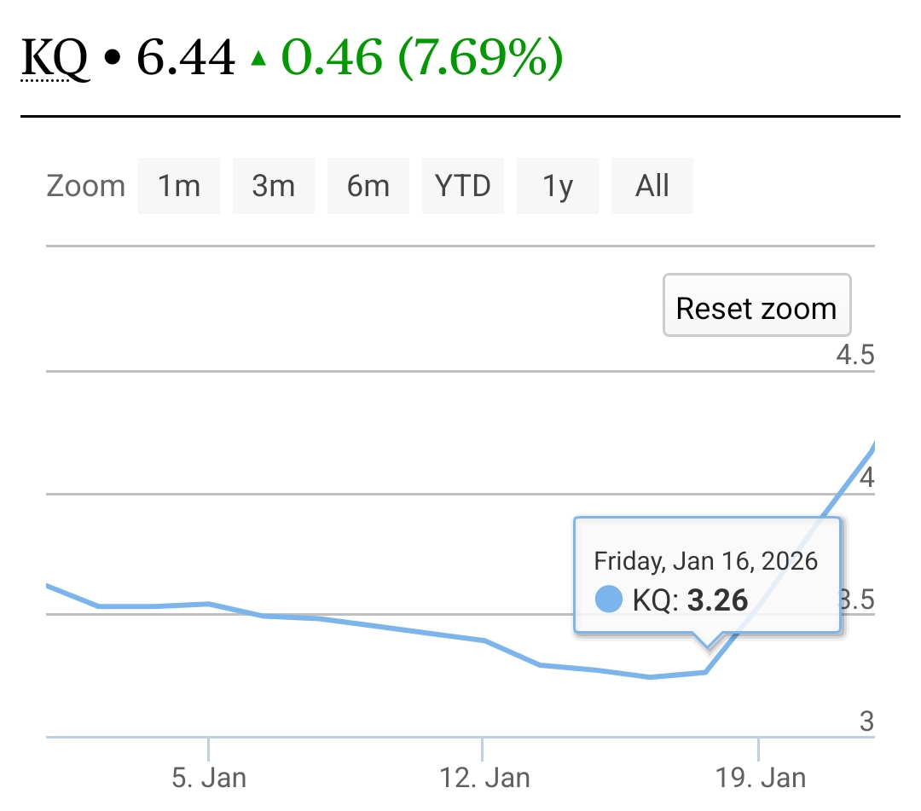Show All available price history
921x811 pixels.
click(x=652, y=186)
